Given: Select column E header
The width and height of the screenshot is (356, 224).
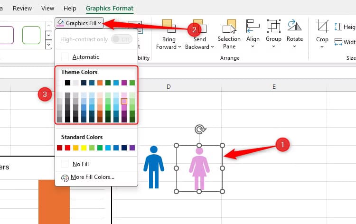Looking at the screenshot, I should (274, 87).
